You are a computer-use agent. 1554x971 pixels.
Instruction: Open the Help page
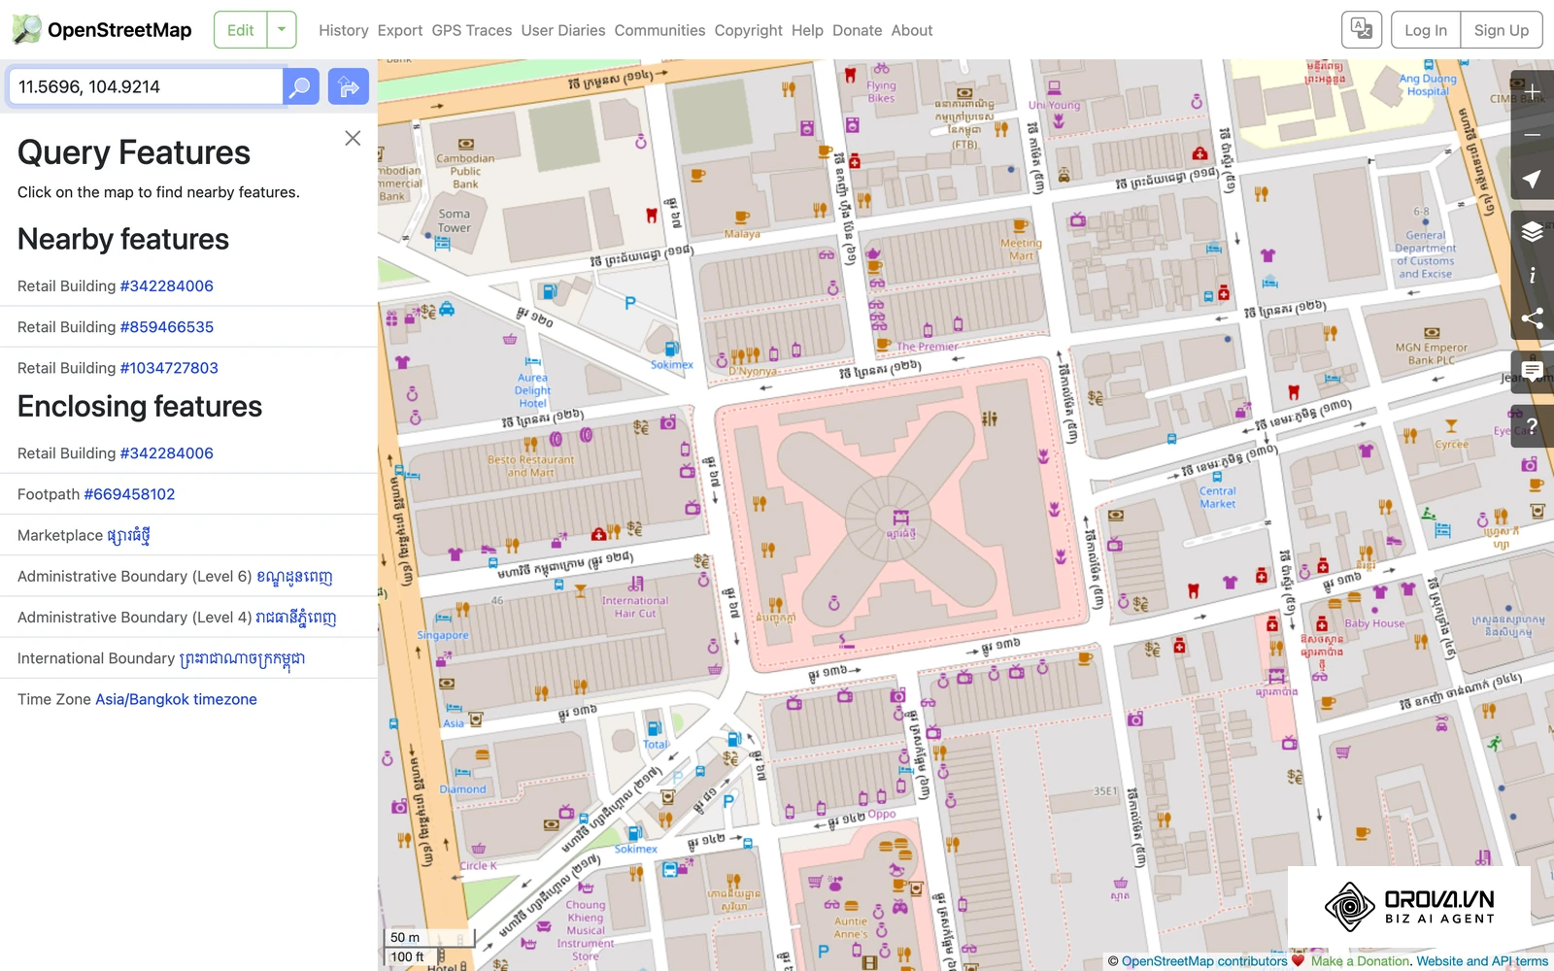tap(807, 30)
